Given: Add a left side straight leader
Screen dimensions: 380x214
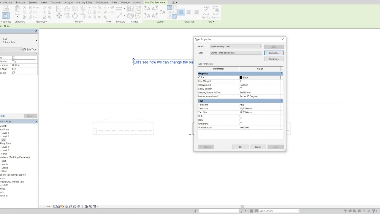Looking at the screenshot, I should 147,8.
